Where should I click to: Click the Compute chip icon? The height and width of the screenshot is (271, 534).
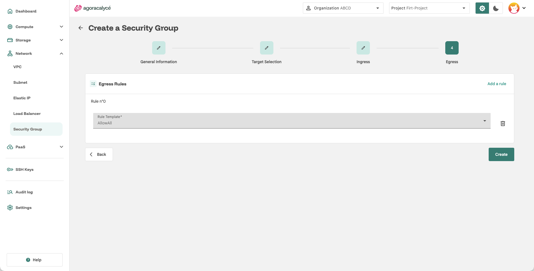point(10,27)
